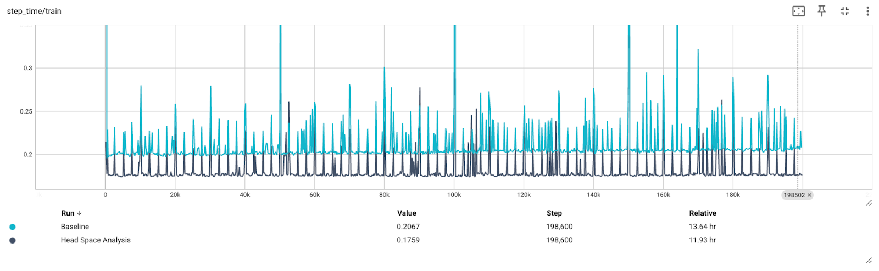879x271 pixels.
Task: Select the Relative column header
Action: pyautogui.click(x=703, y=213)
